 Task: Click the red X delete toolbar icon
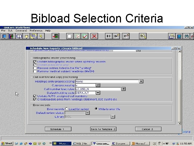pos(94,36)
